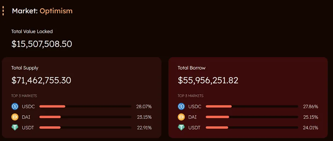Click the 28.07% supply percentage
This screenshot has width=333, height=141.
tap(144, 106)
